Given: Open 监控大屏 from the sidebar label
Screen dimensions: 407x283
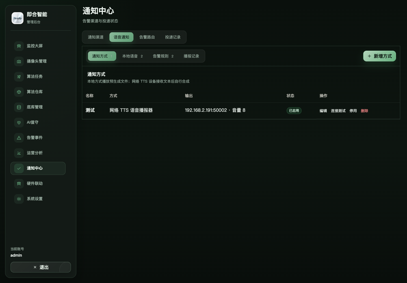Looking at the screenshot, I should point(35,46).
